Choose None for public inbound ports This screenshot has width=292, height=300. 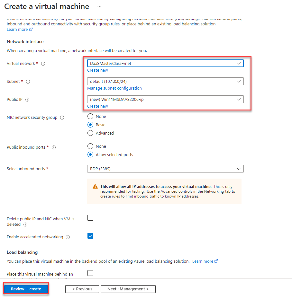(90, 146)
